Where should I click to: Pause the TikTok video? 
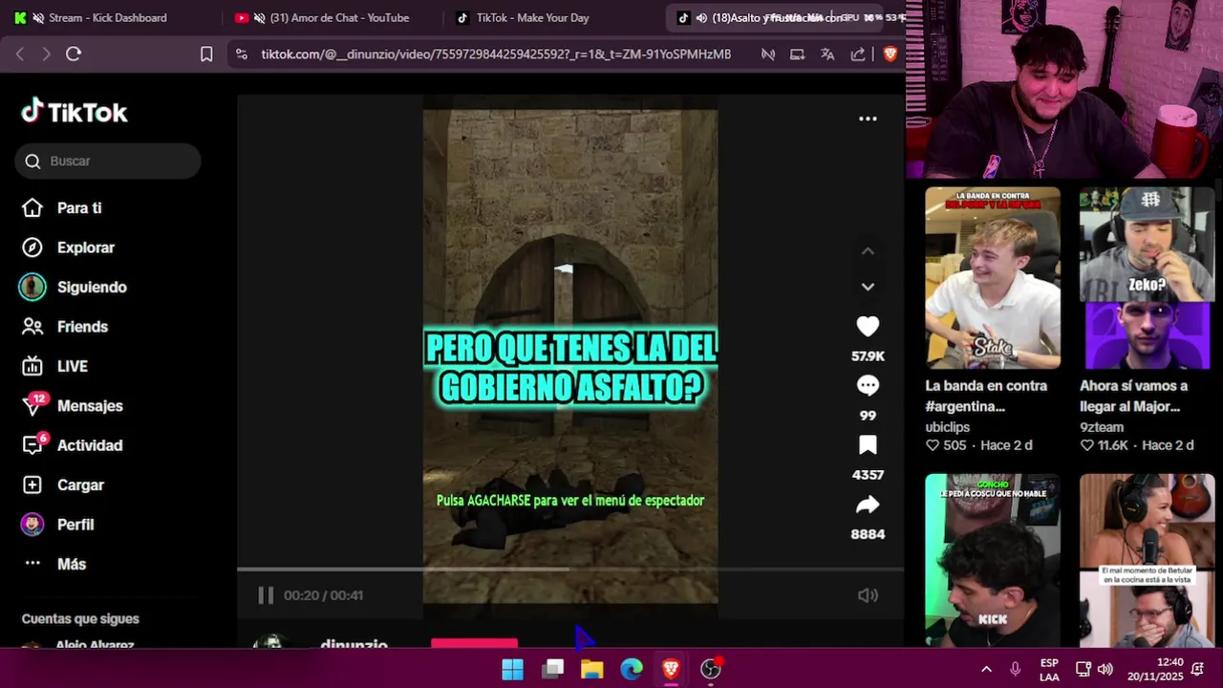pos(266,595)
